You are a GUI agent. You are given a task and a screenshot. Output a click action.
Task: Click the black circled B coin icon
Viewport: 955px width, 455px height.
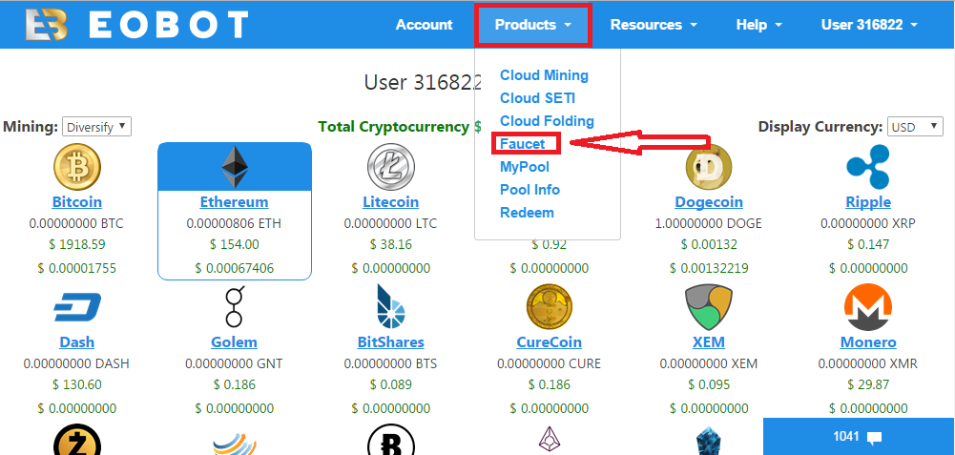[391, 439]
